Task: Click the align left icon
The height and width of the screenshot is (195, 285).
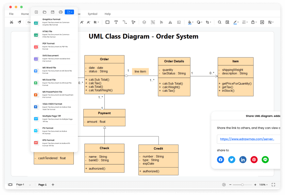Action: (162, 22)
